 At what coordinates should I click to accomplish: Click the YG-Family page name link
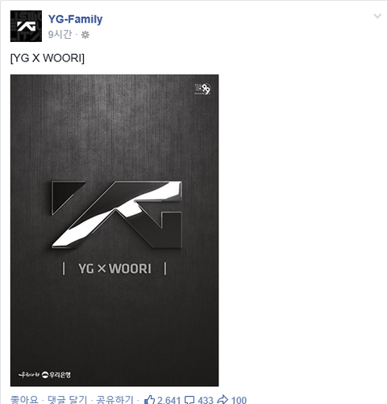click(75, 19)
